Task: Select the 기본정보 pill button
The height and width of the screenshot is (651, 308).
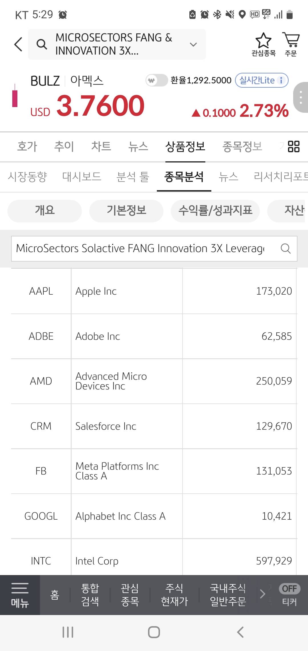Action: click(x=126, y=211)
